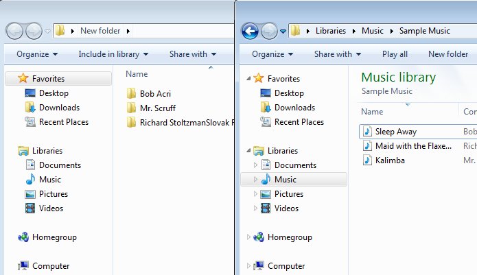Click the folder icon in the Sample Music address bar
Image resolution: width=477 pixels, height=275 pixels.
tap(296, 31)
